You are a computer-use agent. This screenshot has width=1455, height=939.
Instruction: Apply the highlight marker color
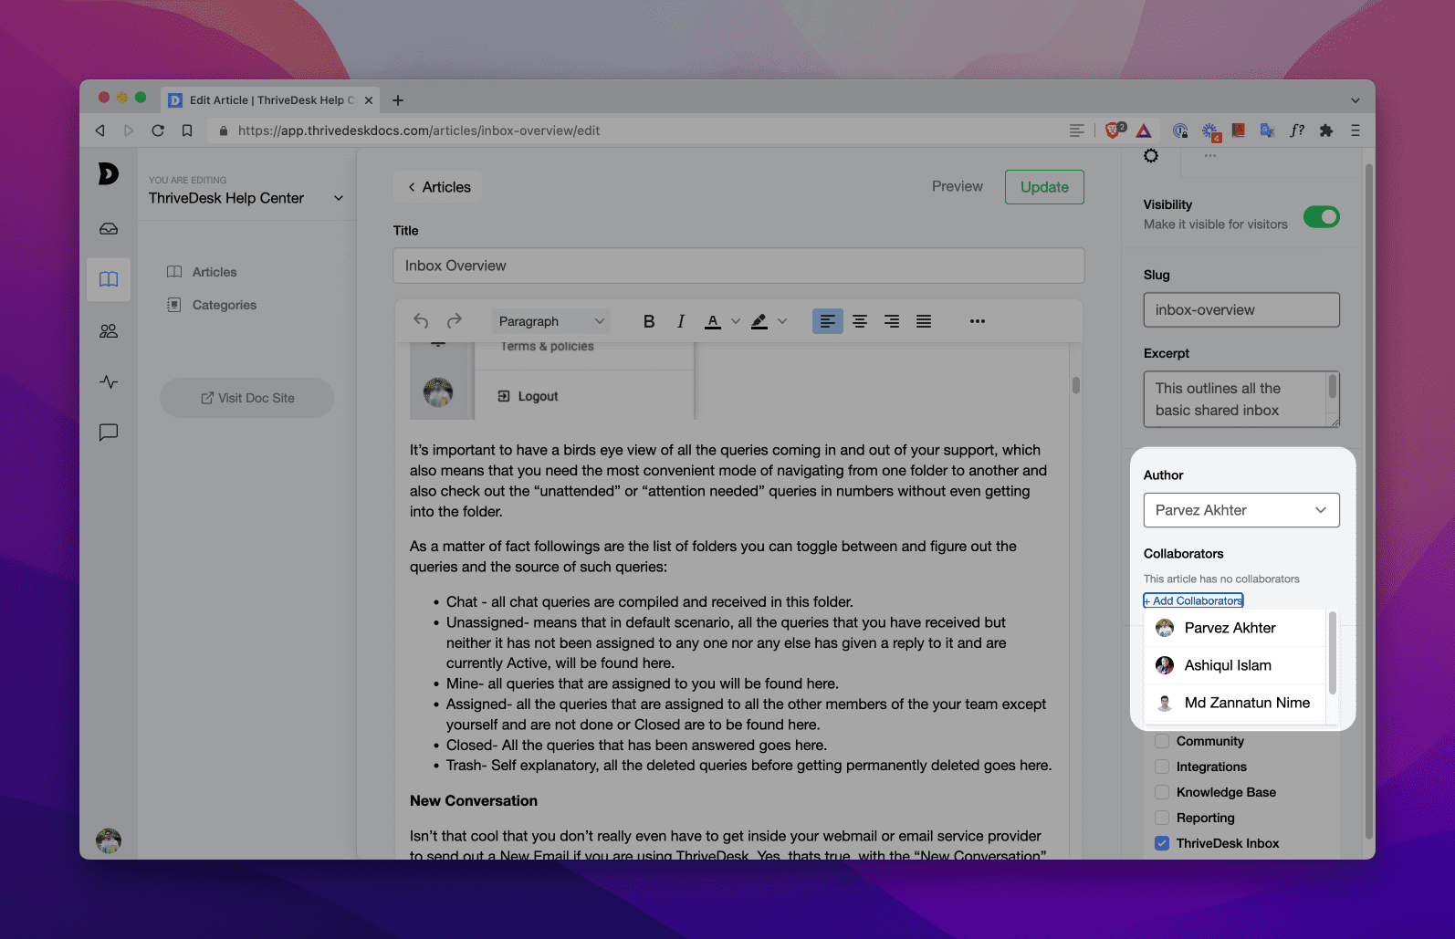click(759, 321)
